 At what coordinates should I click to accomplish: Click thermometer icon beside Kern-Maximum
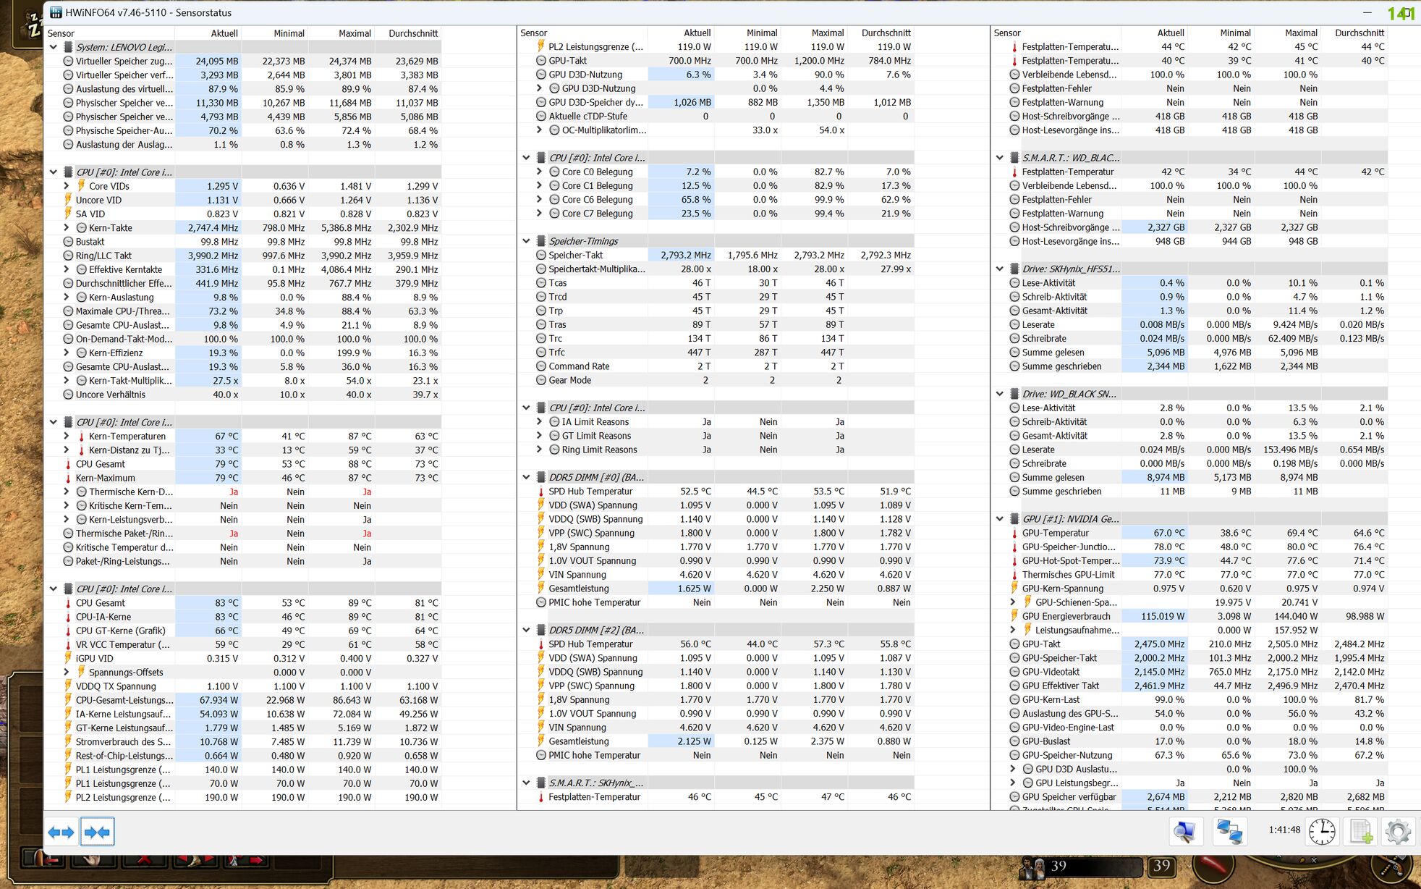68,478
